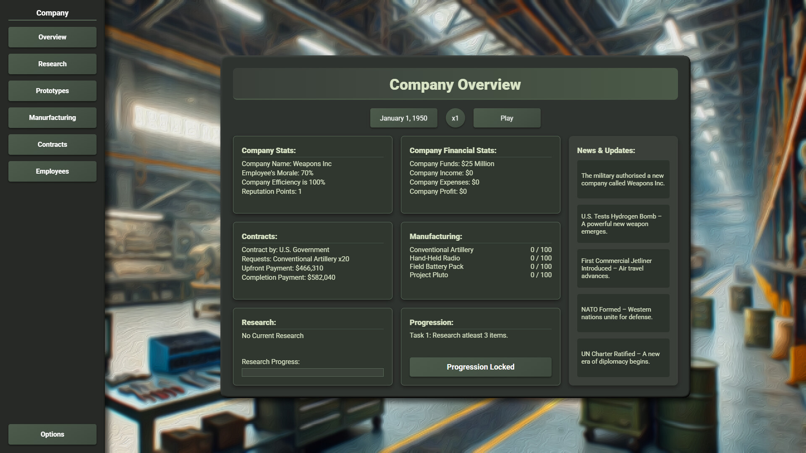This screenshot has height=453, width=806.
Task: Open the Weapons Inc military authorization news item
Action: pyautogui.click(x=623, y=179)
